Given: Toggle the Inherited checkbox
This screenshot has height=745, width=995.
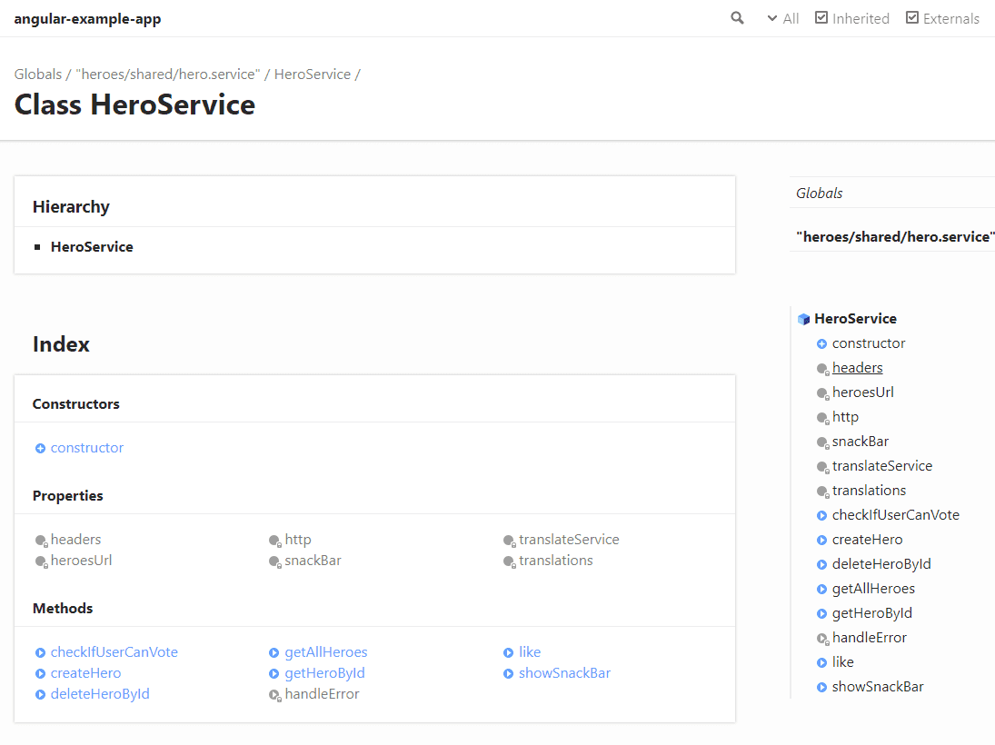Looking at the screenshot, I should click(x=821, y=18).
